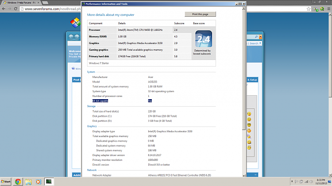
Task: Bookmark this page with the star icon
Action: click(x=309, y=9)
